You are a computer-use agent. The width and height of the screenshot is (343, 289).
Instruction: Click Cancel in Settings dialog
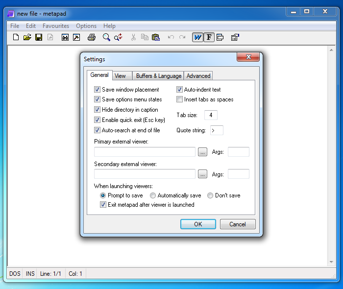tap(238, 224)
